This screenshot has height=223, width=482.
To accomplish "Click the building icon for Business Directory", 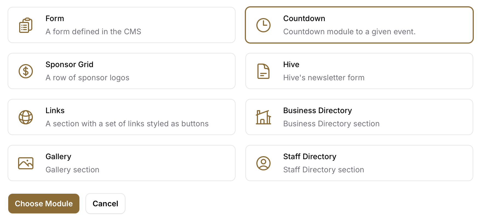I will click(x=263, y=117).
